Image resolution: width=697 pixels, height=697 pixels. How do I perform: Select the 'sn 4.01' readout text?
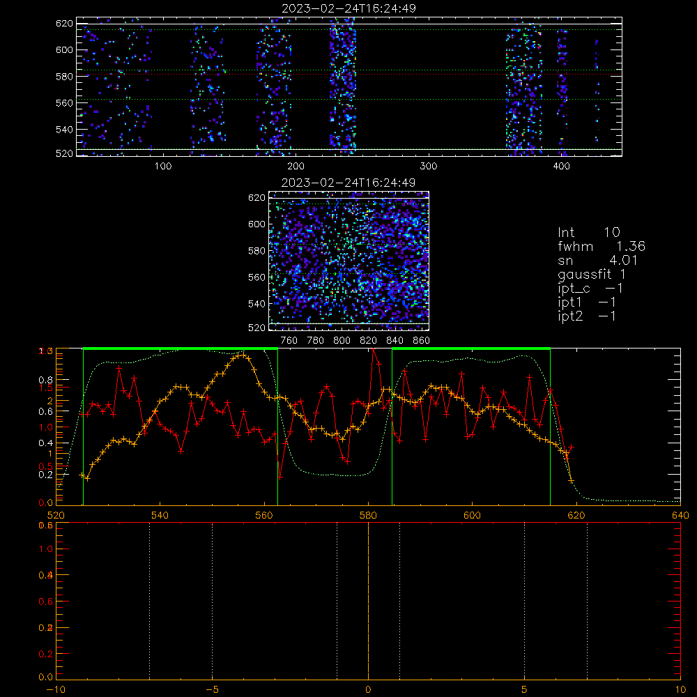[x=597, y=260]
